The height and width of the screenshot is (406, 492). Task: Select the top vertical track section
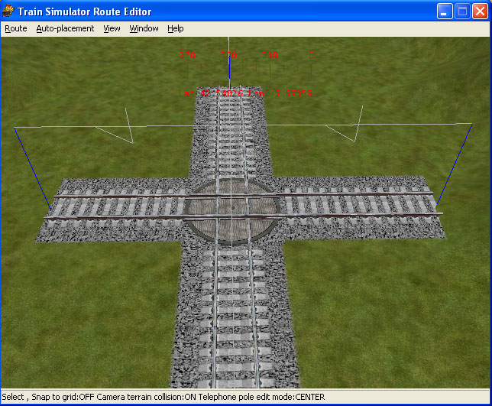(x=228, y=138)
